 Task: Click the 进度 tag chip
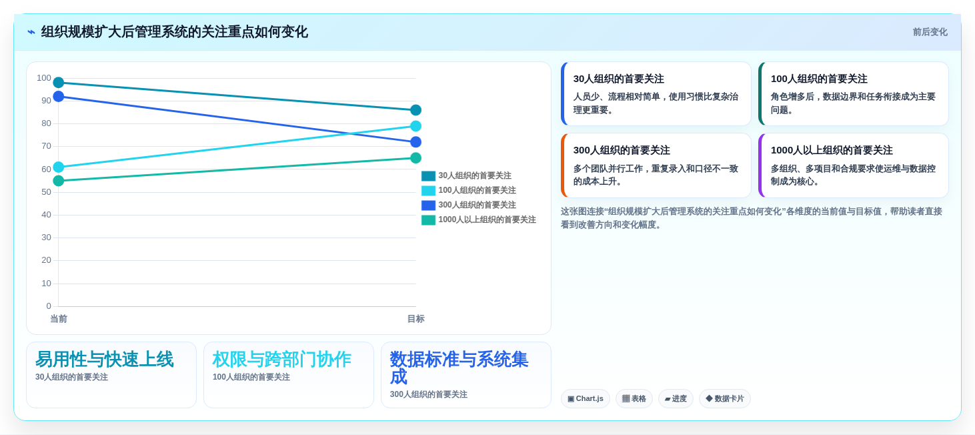pos(676,399)
